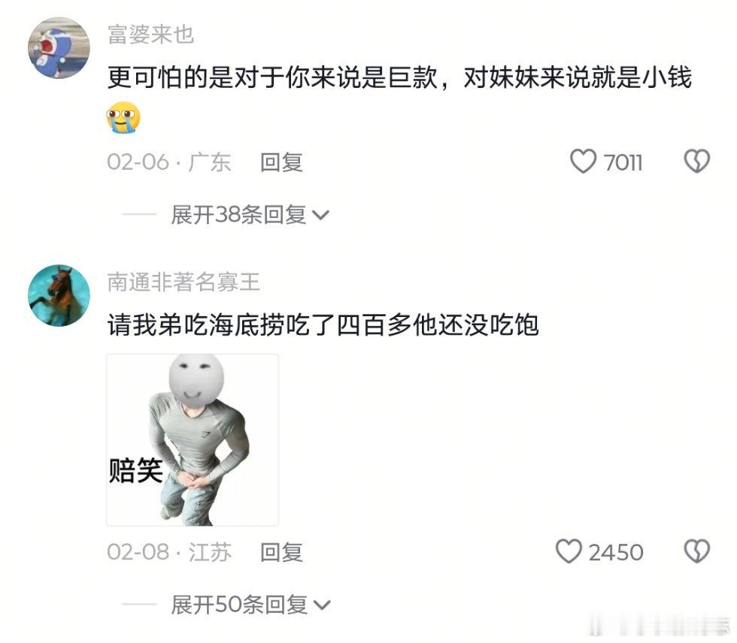This screenshot has height=643, width=737.
Task: Expand the 展开50条回复 replies
Action: pyautogui.click(x=250, y=605)
